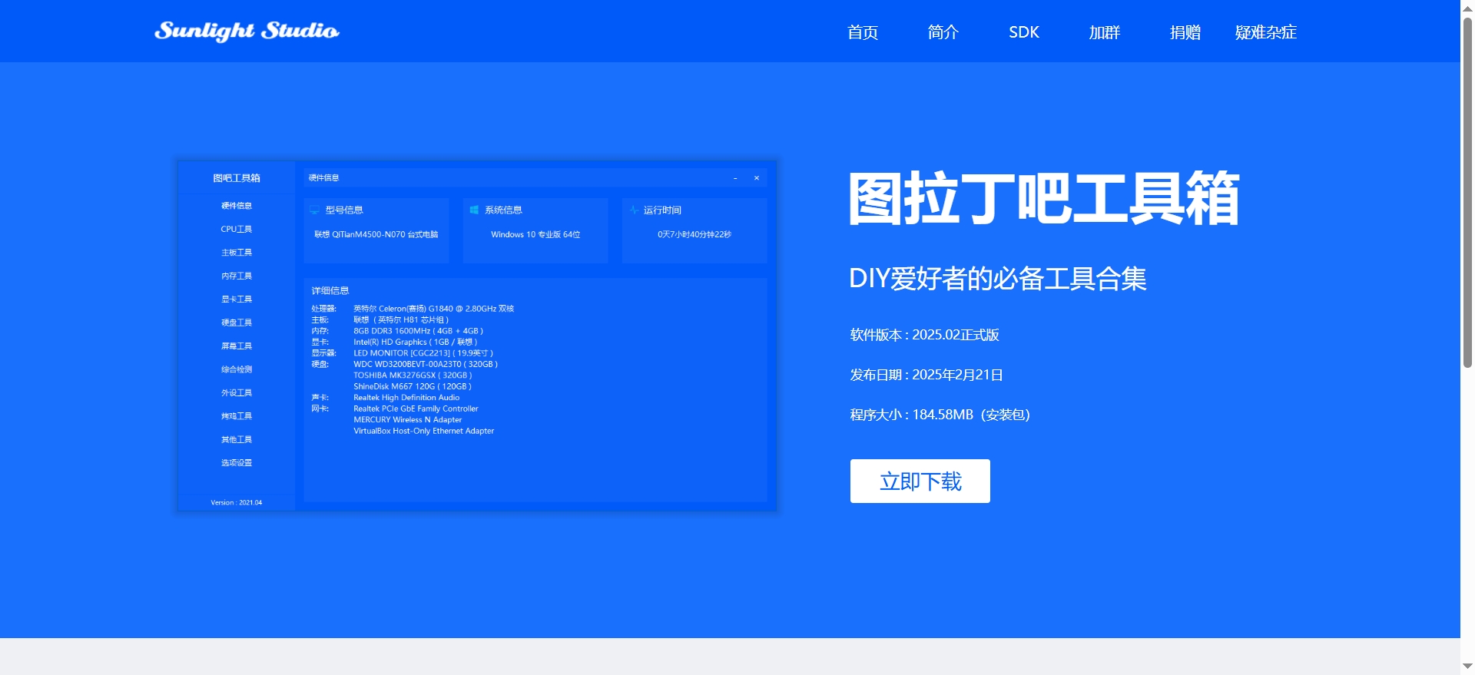Screen dimensions: 1475x675
Task: Click the Sunlight Studio logo
Action: pyautogui.click(x=247, y=31)
